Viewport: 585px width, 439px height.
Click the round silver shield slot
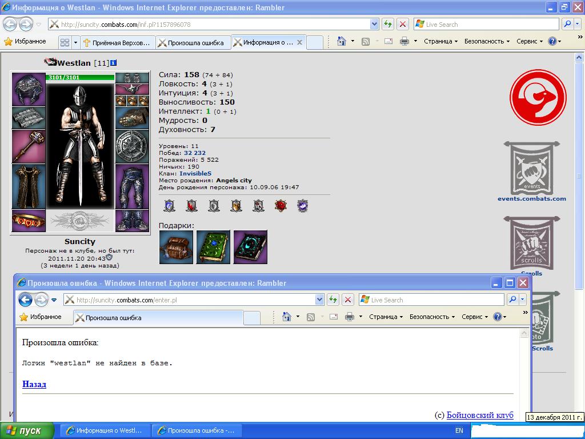click(132, 146)
